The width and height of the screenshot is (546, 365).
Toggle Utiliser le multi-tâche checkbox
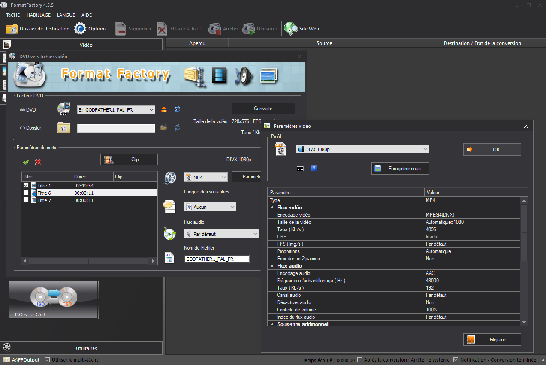(47, 360)
